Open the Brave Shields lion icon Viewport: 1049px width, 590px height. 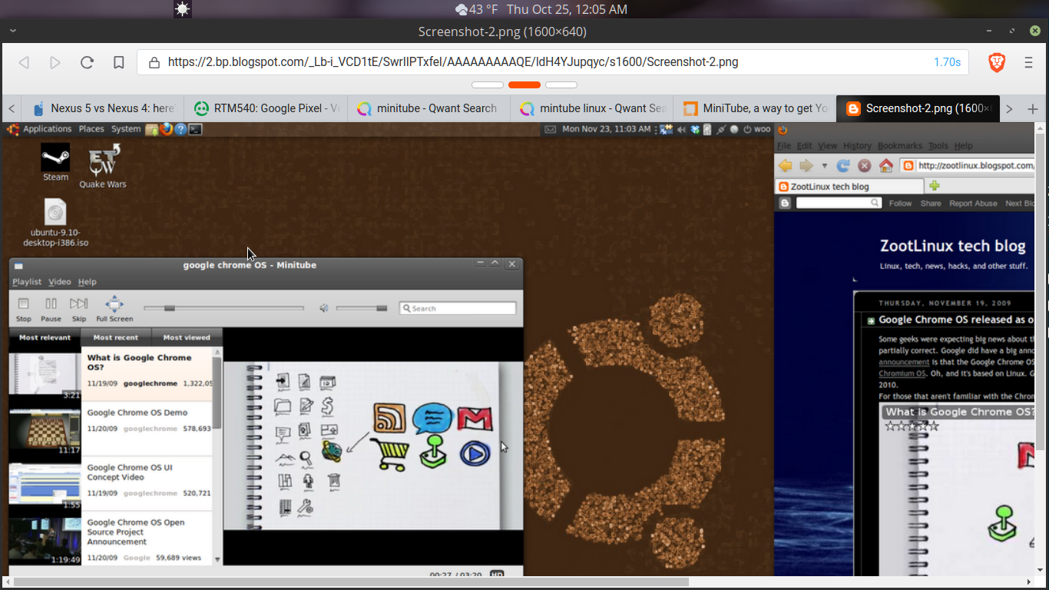[997, 62]
